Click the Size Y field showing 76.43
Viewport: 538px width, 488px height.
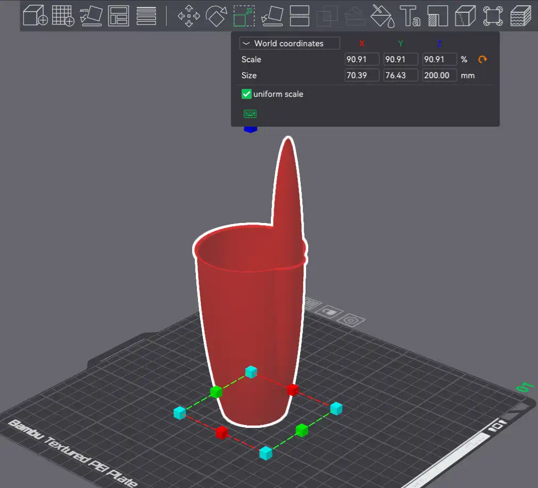coord(401,76)
